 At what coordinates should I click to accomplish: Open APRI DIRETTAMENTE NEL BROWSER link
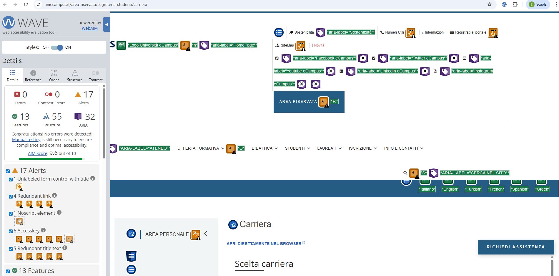266,244
